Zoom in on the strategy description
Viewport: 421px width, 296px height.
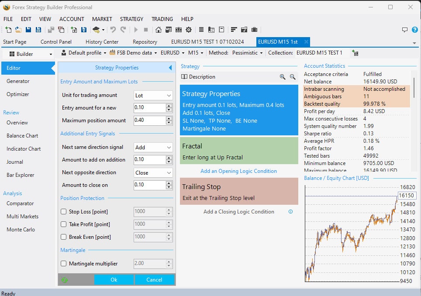pyautogui.click(x=283, y=77)
